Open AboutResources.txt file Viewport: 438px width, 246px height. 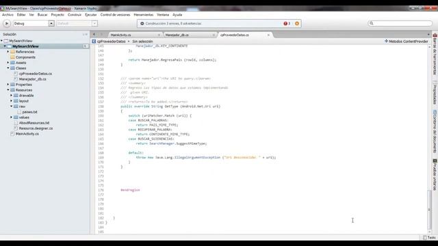coord(34,123)
